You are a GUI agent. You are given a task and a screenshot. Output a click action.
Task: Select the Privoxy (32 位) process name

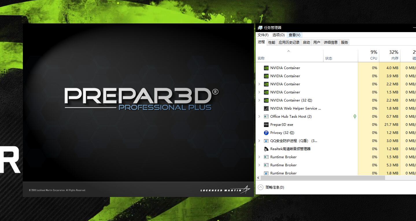coord(282,133)
